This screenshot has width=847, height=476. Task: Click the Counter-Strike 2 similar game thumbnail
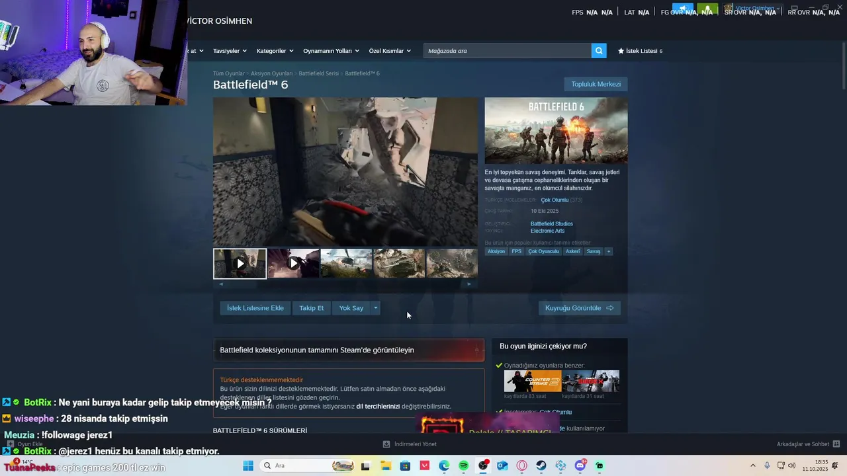pyautogui.click(x=533, y=381)
